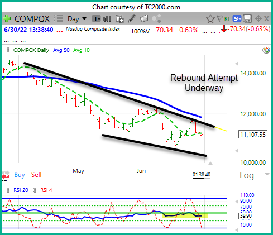Click the bar chart style icon
This screenshot has width=273, height=235.
pos(107,19)
